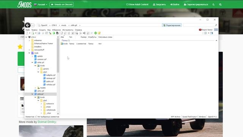Image resolution: width=243 pixels, height=137 pixels.
Task: Click the mods breadcrumb segment
Action: pos(64,25)
